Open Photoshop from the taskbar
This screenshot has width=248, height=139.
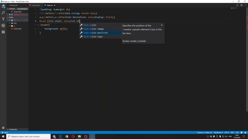[x=60, y=136]
